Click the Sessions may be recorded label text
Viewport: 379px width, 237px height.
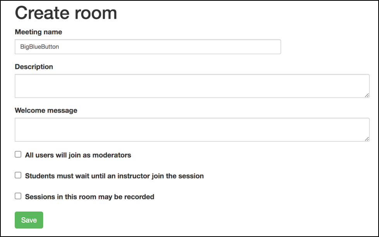90,197
